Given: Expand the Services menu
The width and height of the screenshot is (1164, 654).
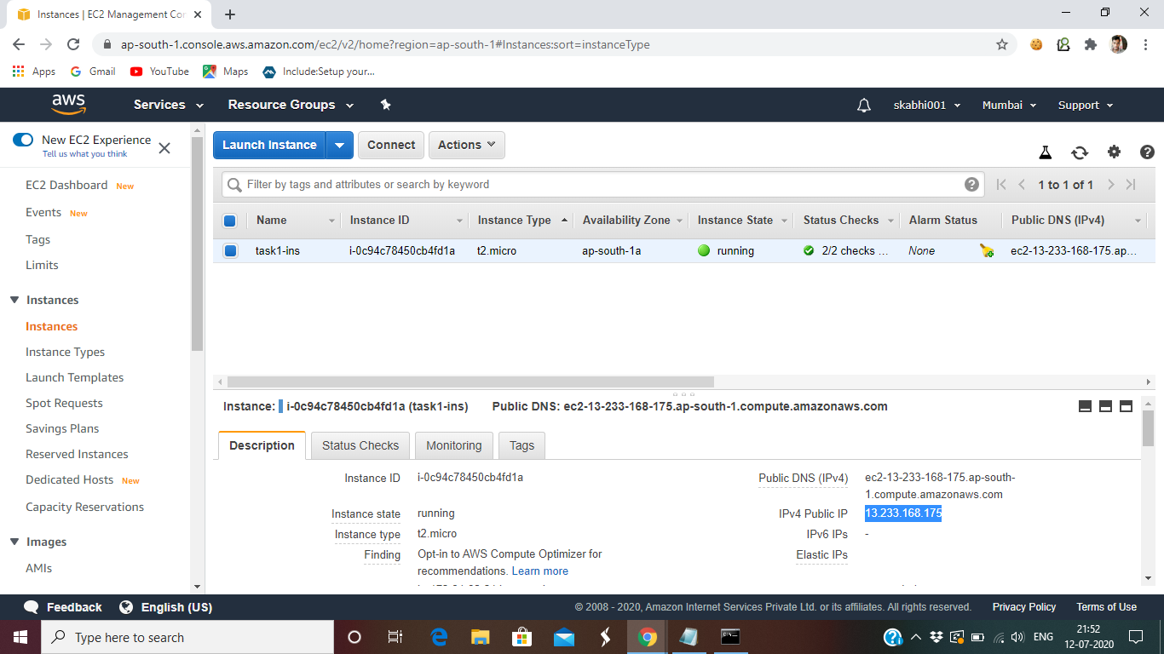Looking at the screenshot, I should point(169,105).
